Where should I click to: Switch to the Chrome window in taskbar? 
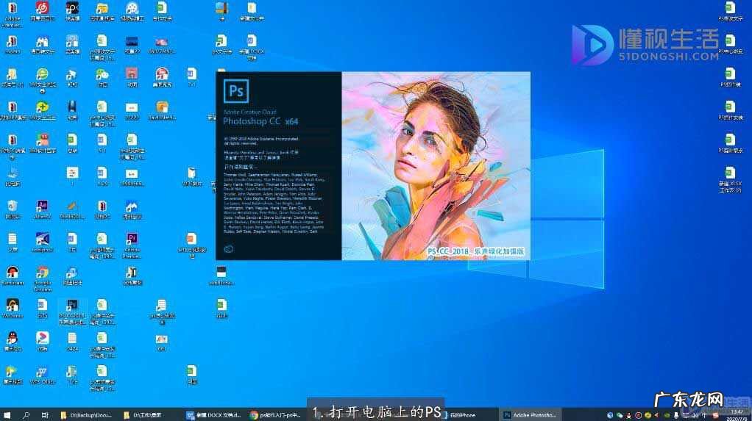[276, 415]
